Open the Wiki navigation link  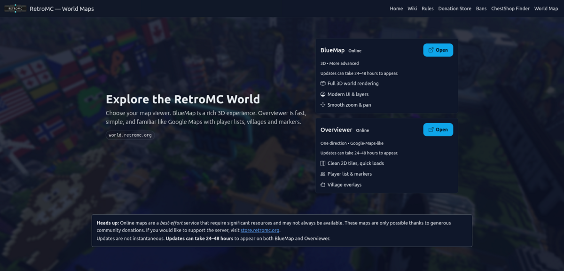click(x=412, y=8)
